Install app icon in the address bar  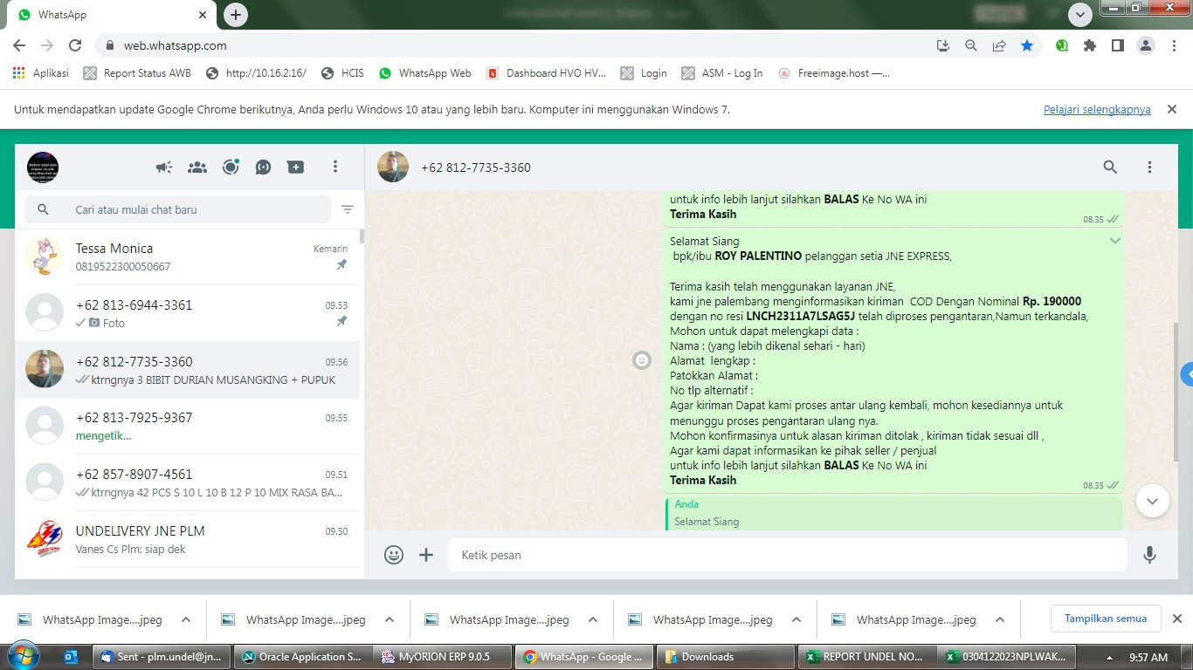coord(942,45)
